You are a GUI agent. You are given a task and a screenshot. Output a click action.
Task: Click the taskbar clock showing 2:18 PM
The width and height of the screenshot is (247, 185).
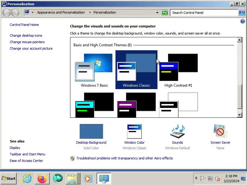click(231, 179)
